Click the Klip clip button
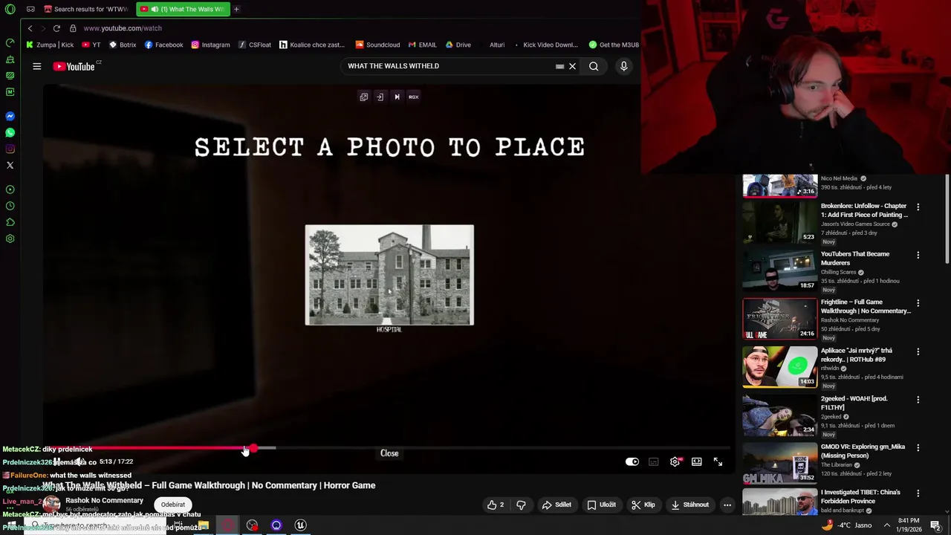 [643, 505]
